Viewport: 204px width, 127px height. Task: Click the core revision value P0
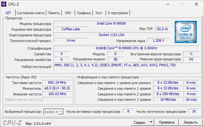tap(191, 59)
